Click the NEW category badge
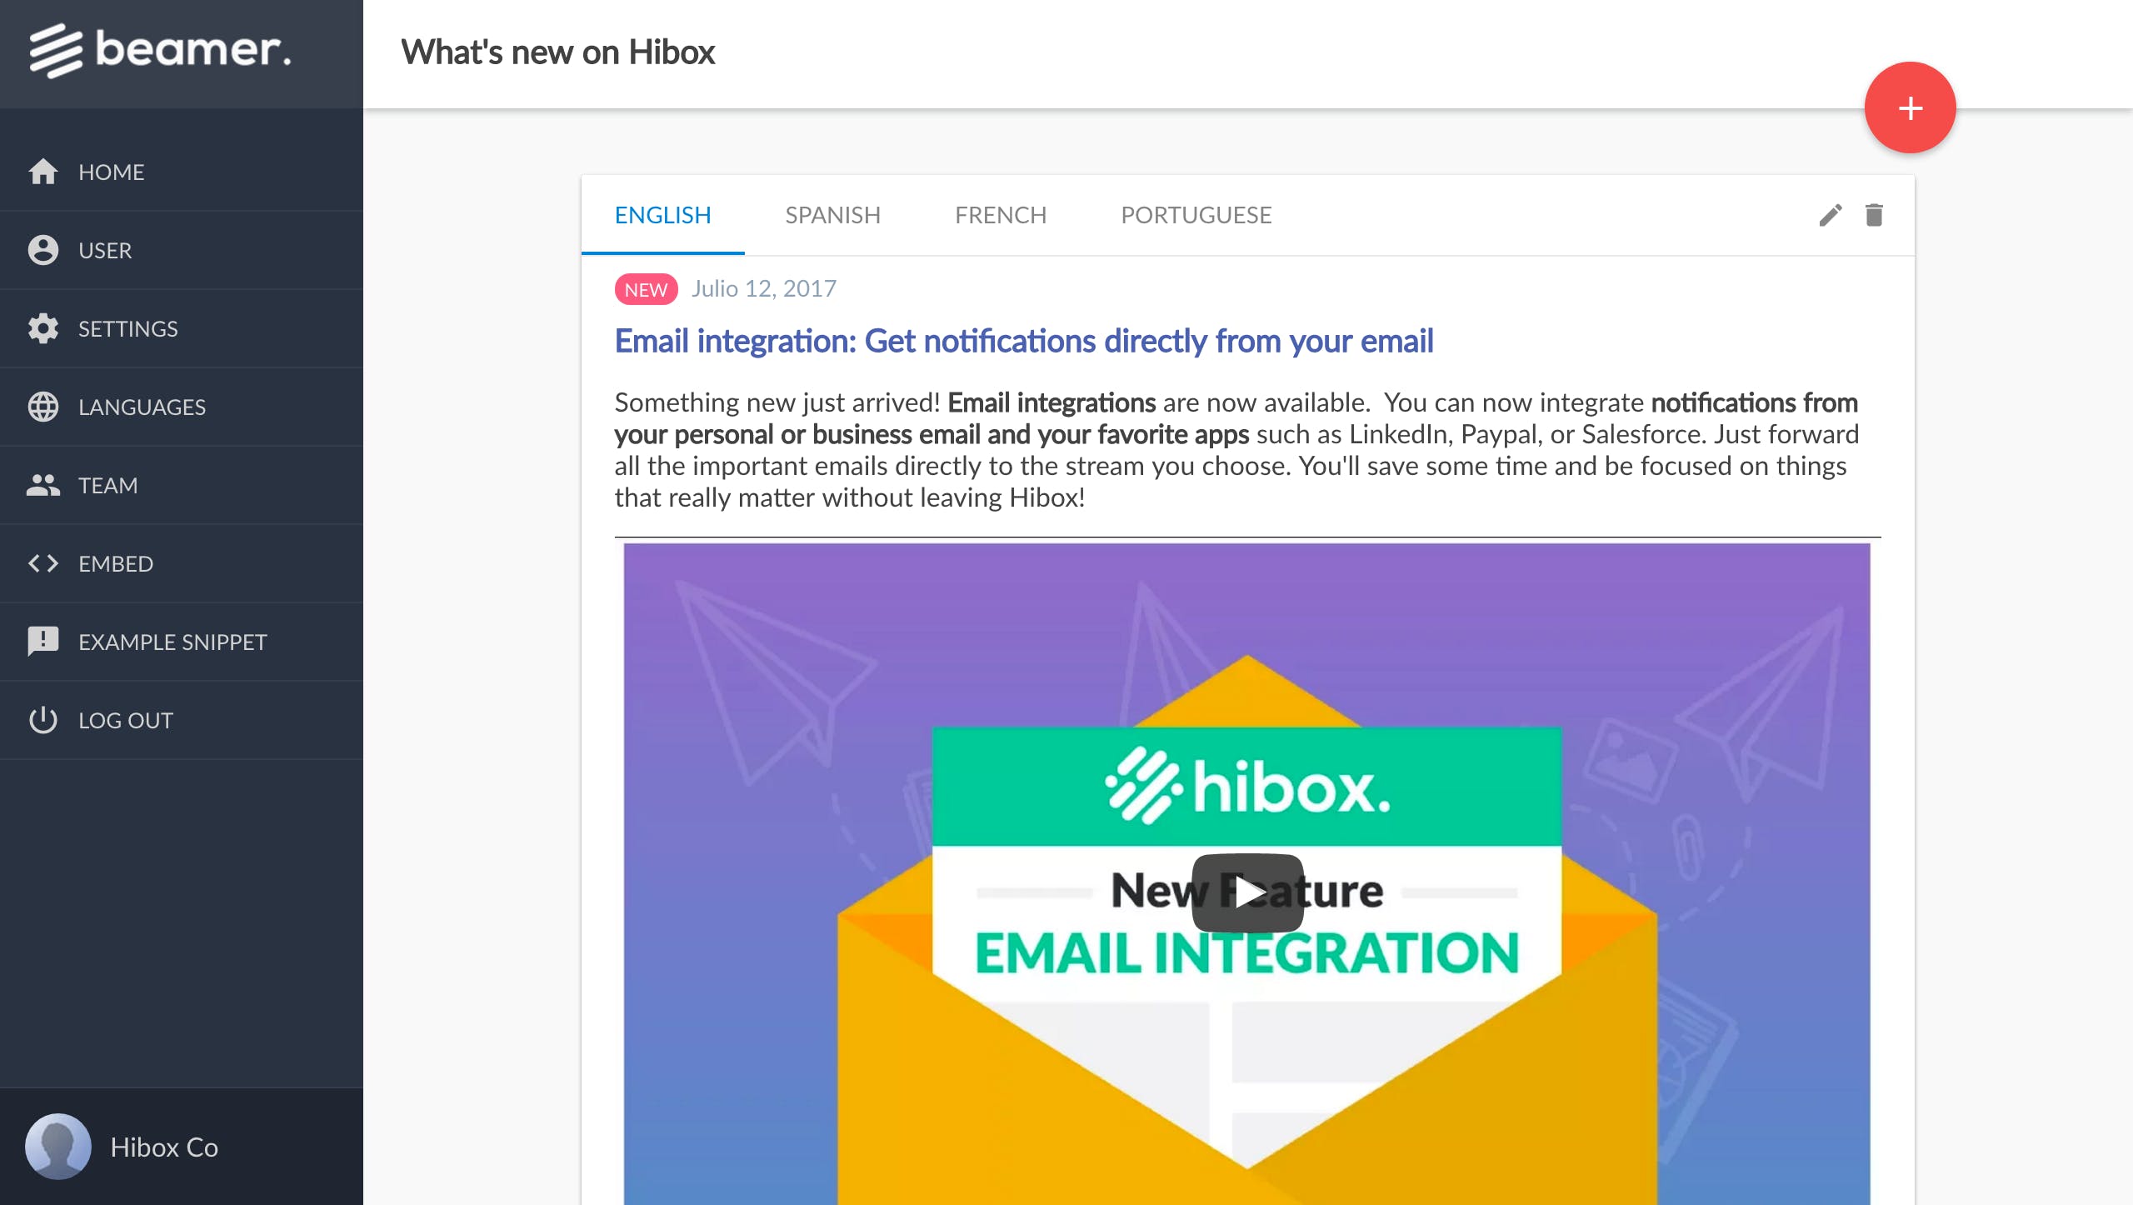The width and height of the screenshot is (2133, 1205). (646, 289)
